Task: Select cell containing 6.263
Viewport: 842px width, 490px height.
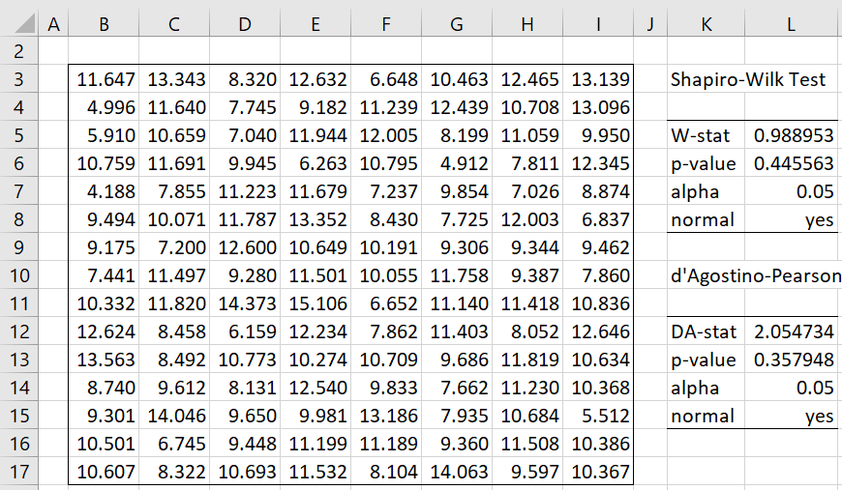Action: (x=316, y=163)
